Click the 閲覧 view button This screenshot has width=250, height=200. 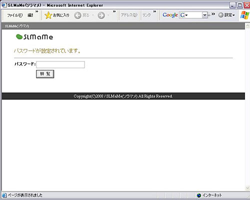click(x=45, y=74)
